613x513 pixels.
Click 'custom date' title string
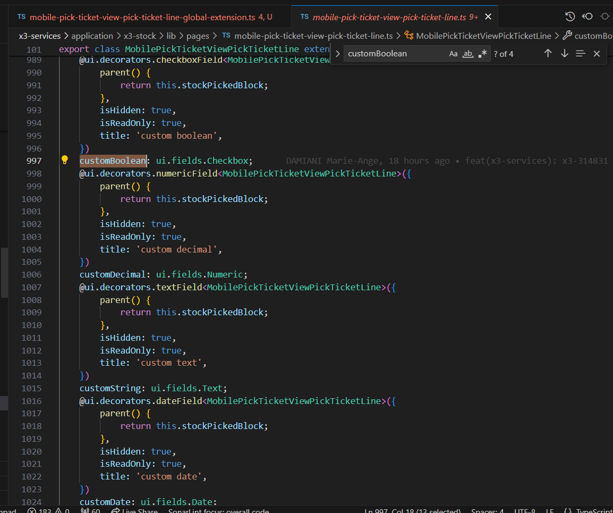click(169, 476)
